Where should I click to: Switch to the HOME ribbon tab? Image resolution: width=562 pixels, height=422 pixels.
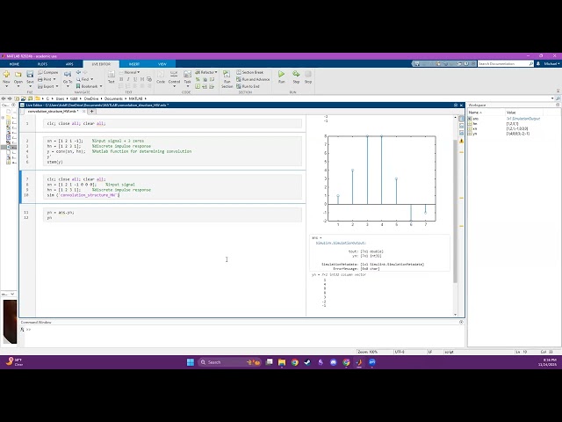pyautogui.click(x=14, y=64)
